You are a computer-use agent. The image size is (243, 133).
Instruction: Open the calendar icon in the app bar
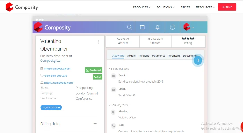pyautogui.click(x=142, y=27)
